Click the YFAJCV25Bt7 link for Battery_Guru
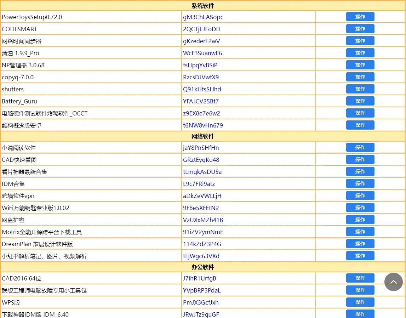Image resolution: width=406 pixels, height=318 pixels. point(201,101)
